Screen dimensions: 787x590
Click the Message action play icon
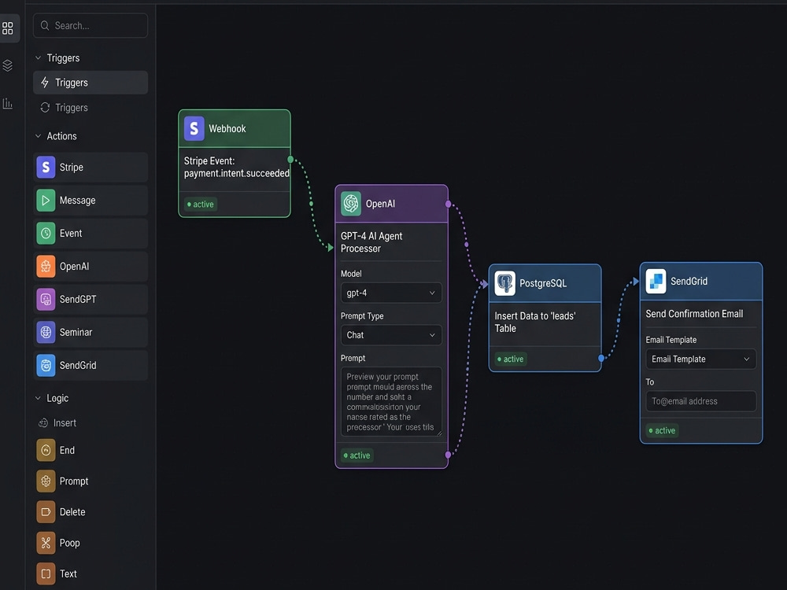(x=46, y=200)
